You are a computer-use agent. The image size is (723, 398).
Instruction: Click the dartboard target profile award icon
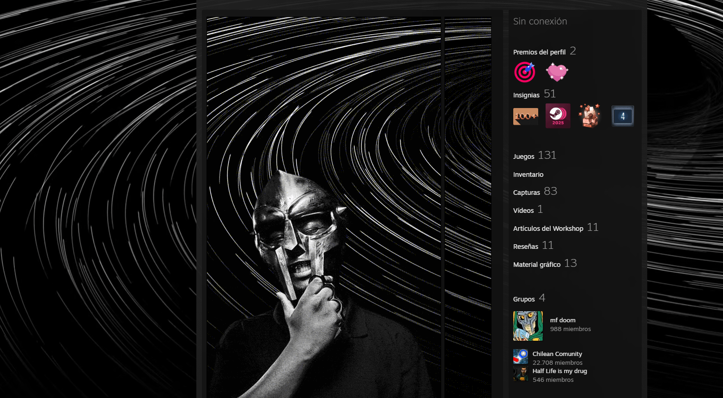[x=525, y=72]
